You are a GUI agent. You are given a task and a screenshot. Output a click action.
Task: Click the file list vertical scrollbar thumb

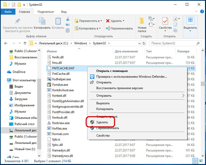pos(203,84)
